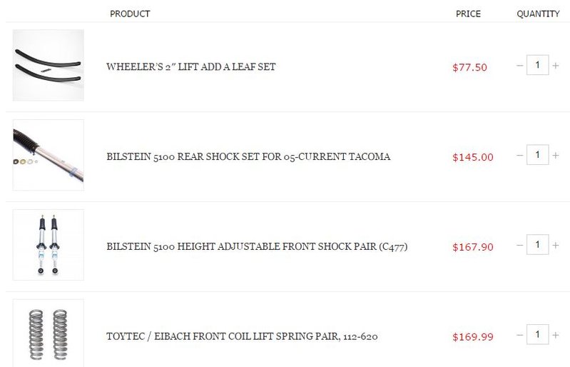This screenshot has width=570, height=367.
Task: Click quantity field for Wheeler's Leaf Set
Action: [538, 65]
